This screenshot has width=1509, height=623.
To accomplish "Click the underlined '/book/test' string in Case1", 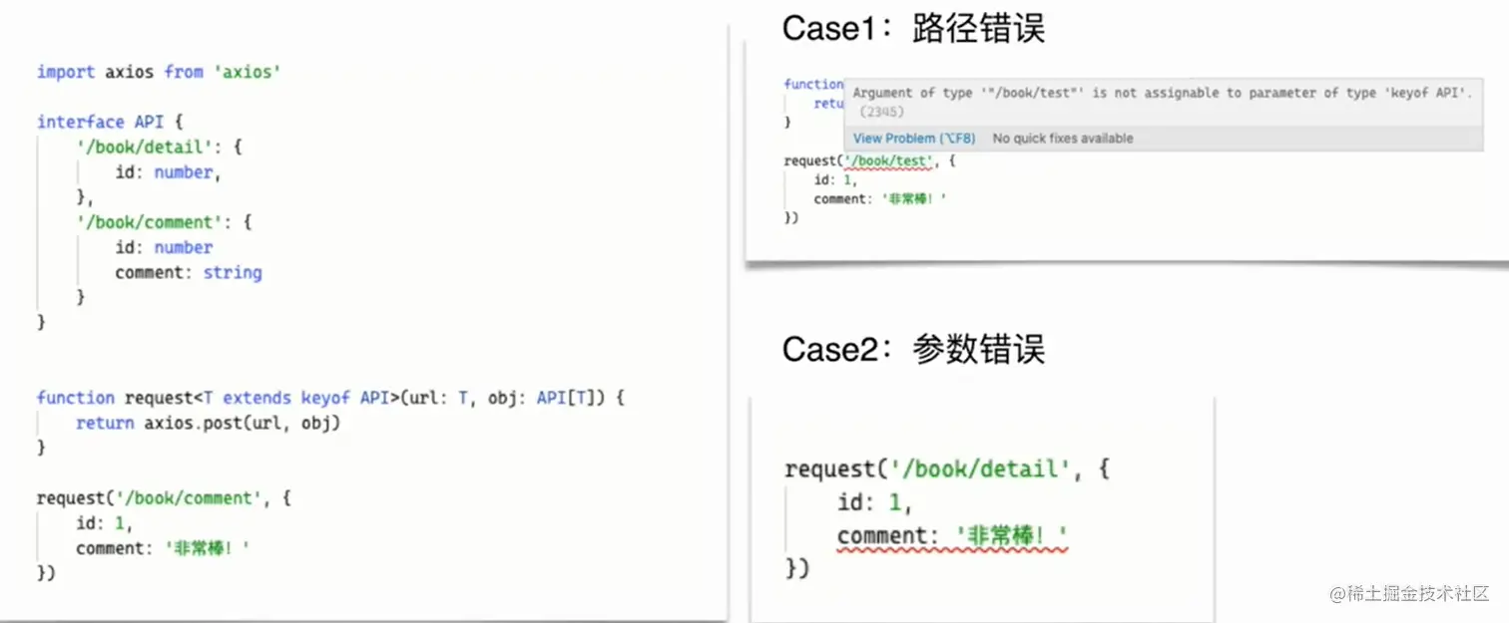I will [x=889, y=160].
